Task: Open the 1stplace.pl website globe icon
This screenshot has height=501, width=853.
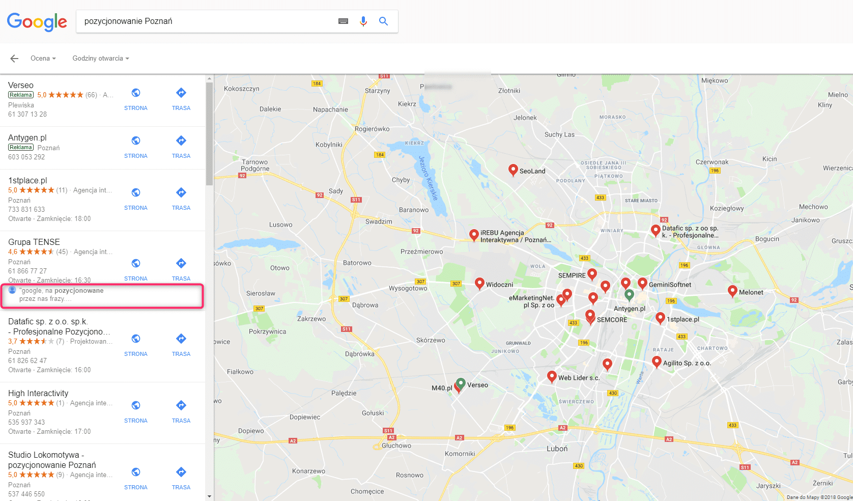Action: pos(136,192)
